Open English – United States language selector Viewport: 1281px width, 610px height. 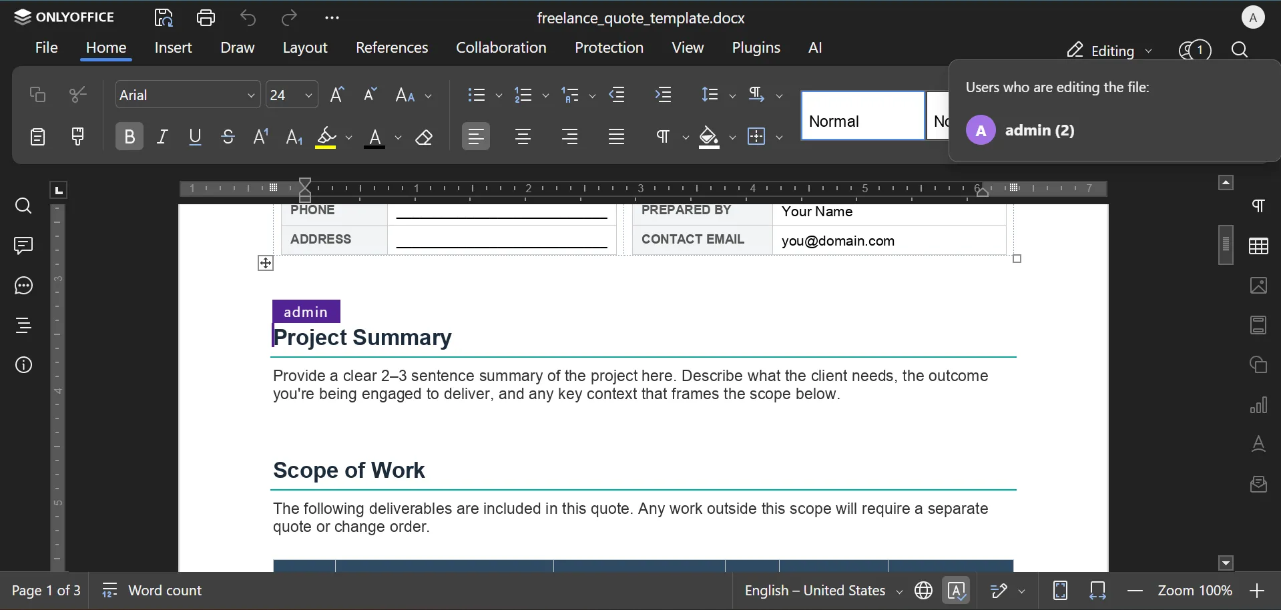click(x=824, y=591)
